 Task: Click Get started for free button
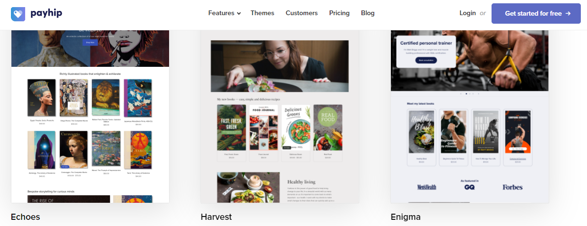536,13
